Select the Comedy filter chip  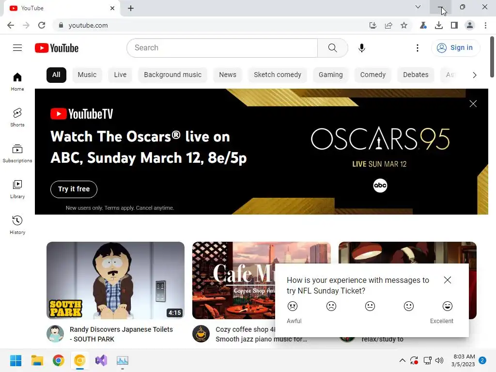tap(373, 75)
